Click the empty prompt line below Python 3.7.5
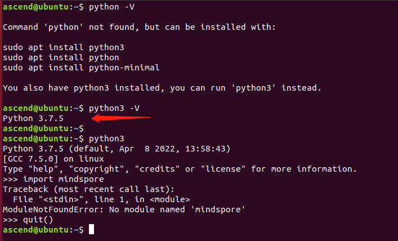The image size is (398, 241). 42,128
